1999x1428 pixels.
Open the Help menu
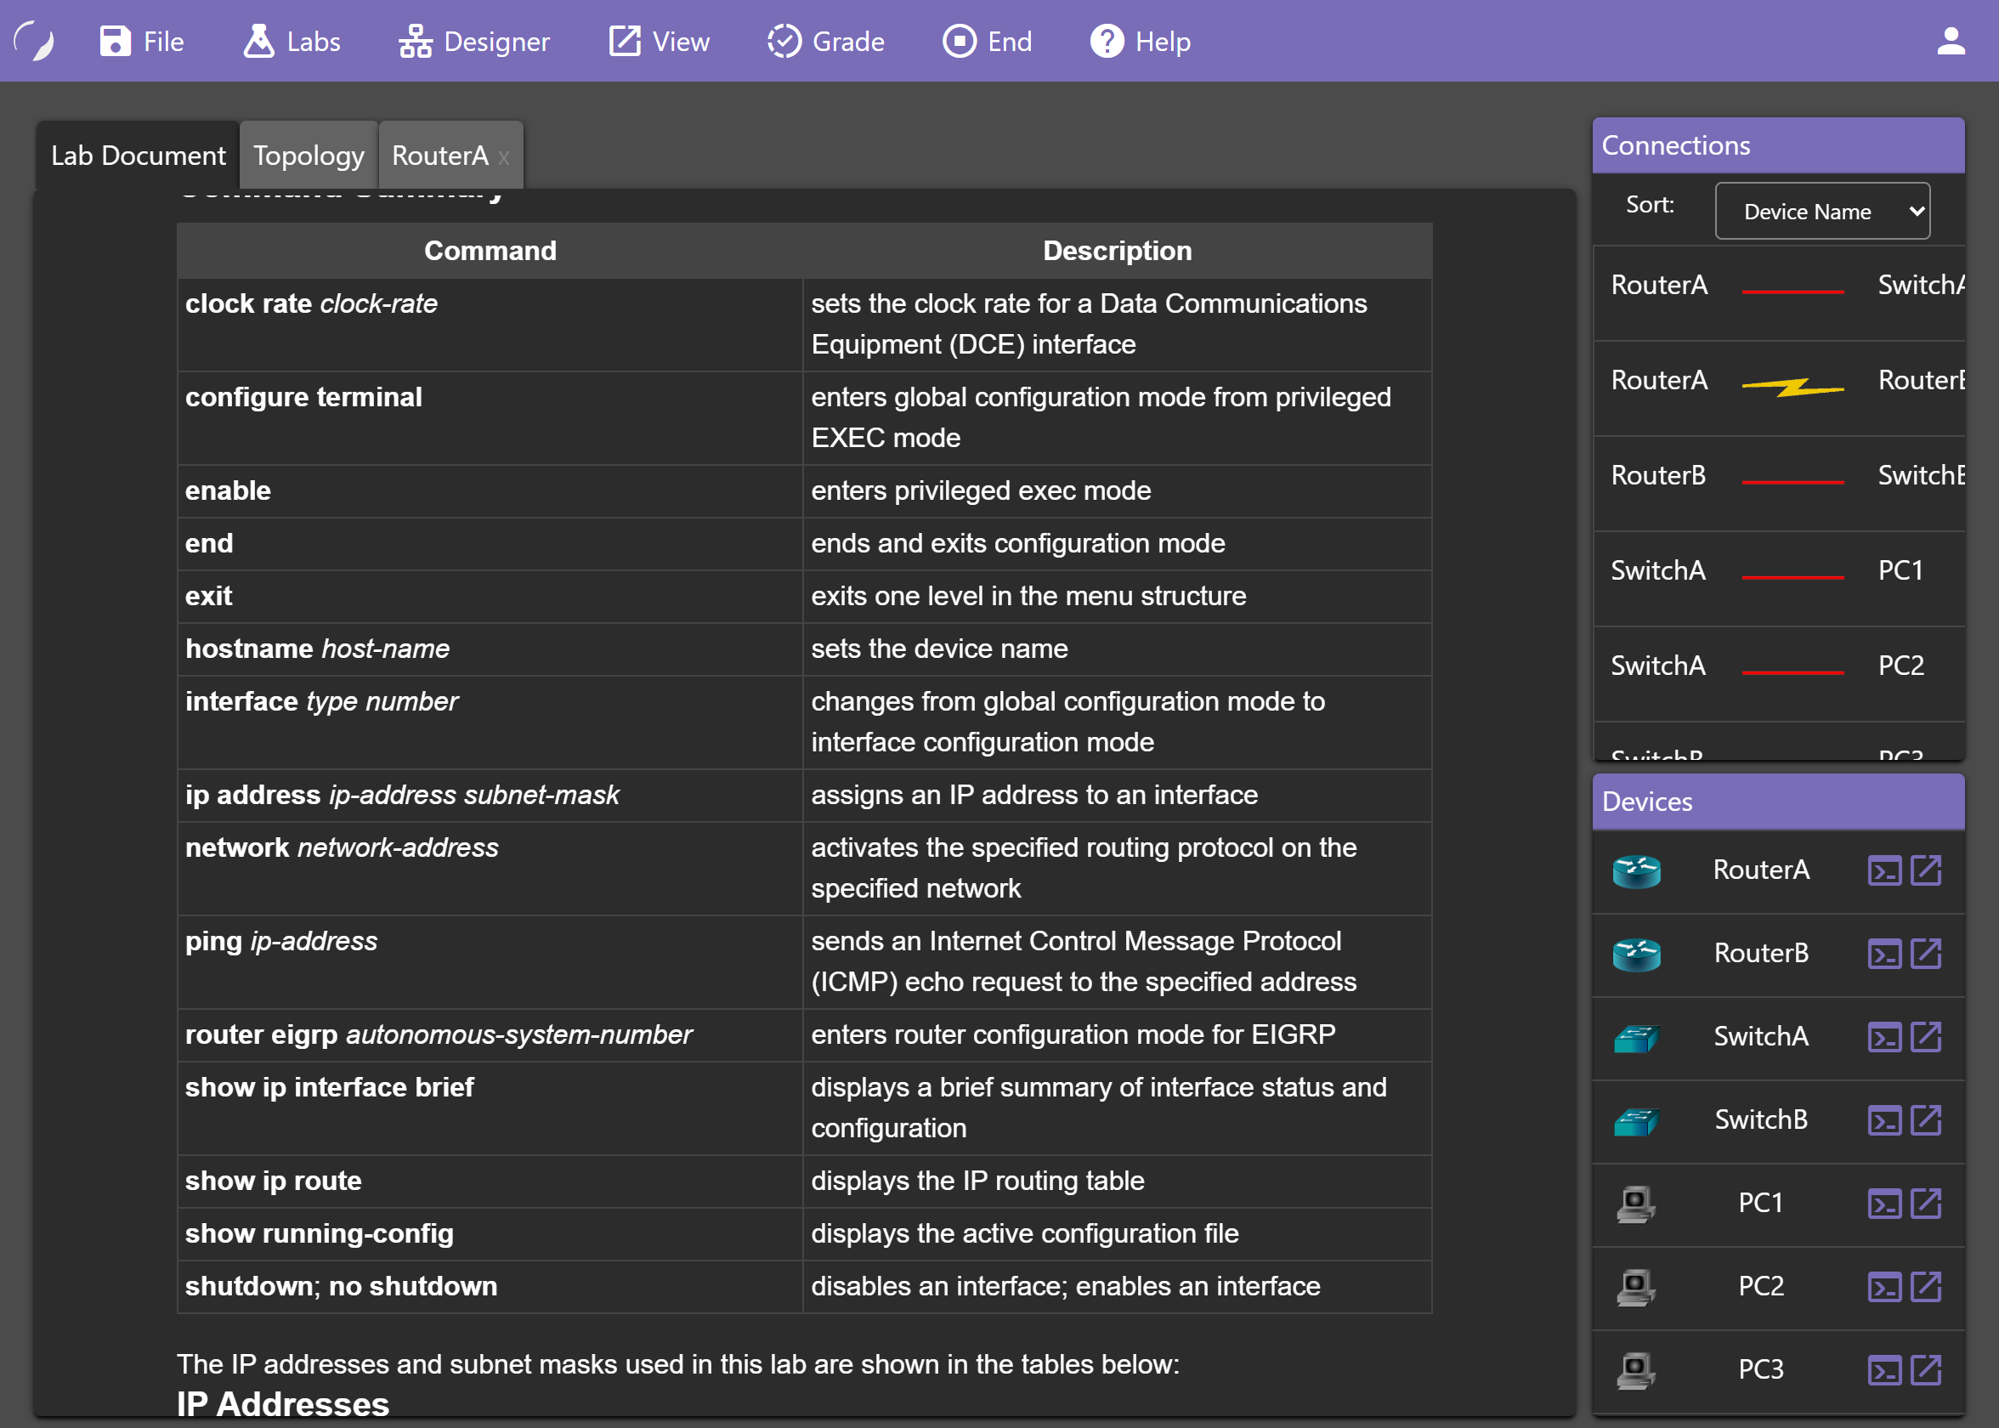(x=1140, y=42)
